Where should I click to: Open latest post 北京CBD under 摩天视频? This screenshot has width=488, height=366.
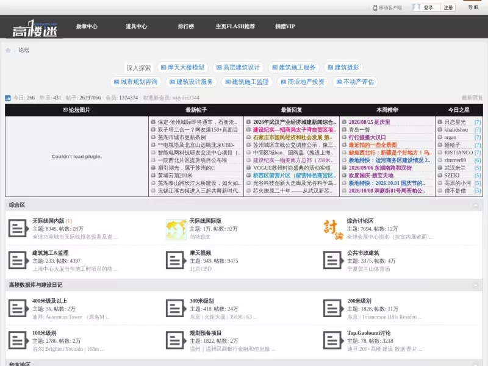pyautogui.click(x=201, y=269)
